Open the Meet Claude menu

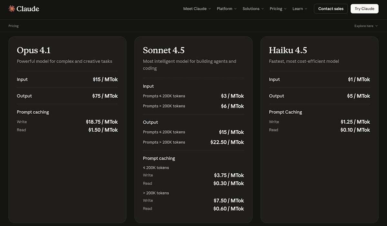[197, 9]
